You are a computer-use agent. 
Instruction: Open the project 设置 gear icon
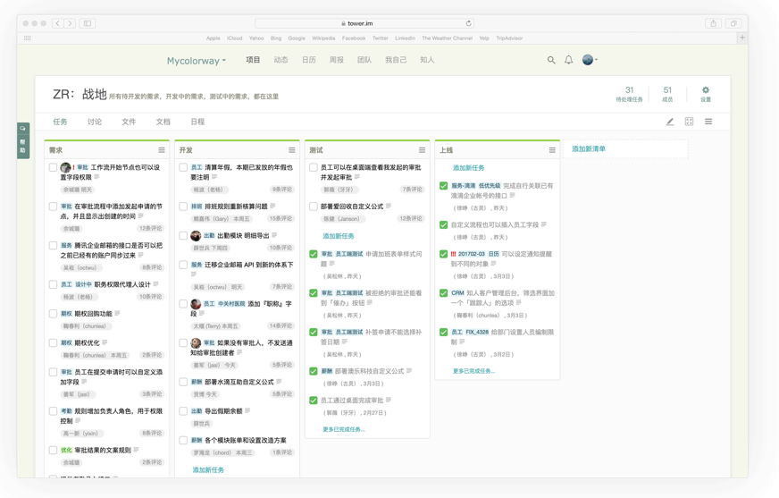[705, 90]
